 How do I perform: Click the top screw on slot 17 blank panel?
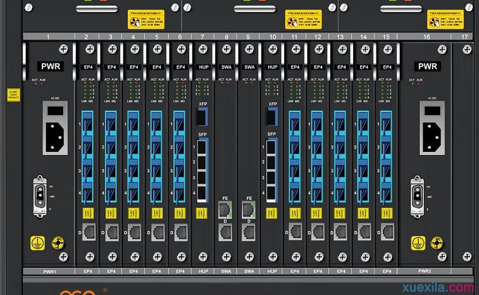coord(467,49)
